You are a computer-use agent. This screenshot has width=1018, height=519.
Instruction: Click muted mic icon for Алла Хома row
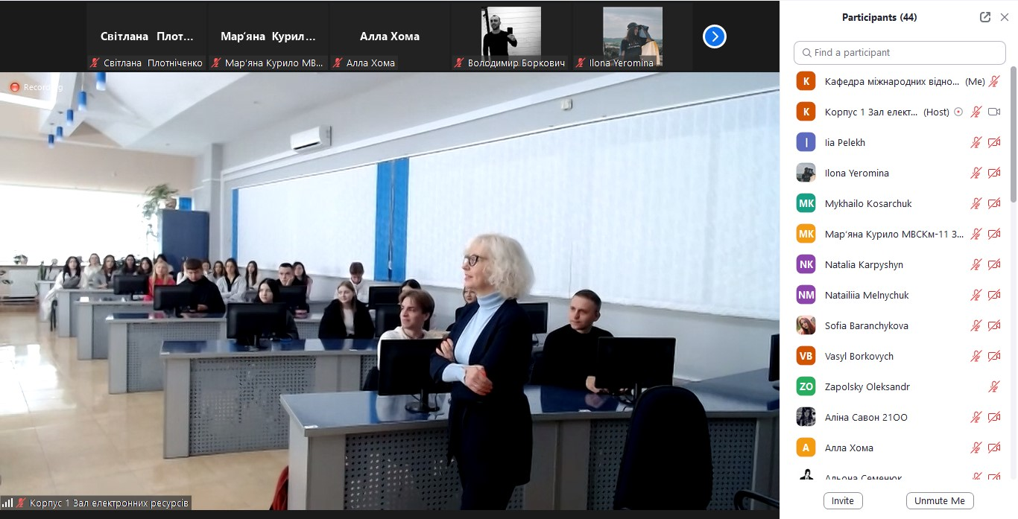976,448
